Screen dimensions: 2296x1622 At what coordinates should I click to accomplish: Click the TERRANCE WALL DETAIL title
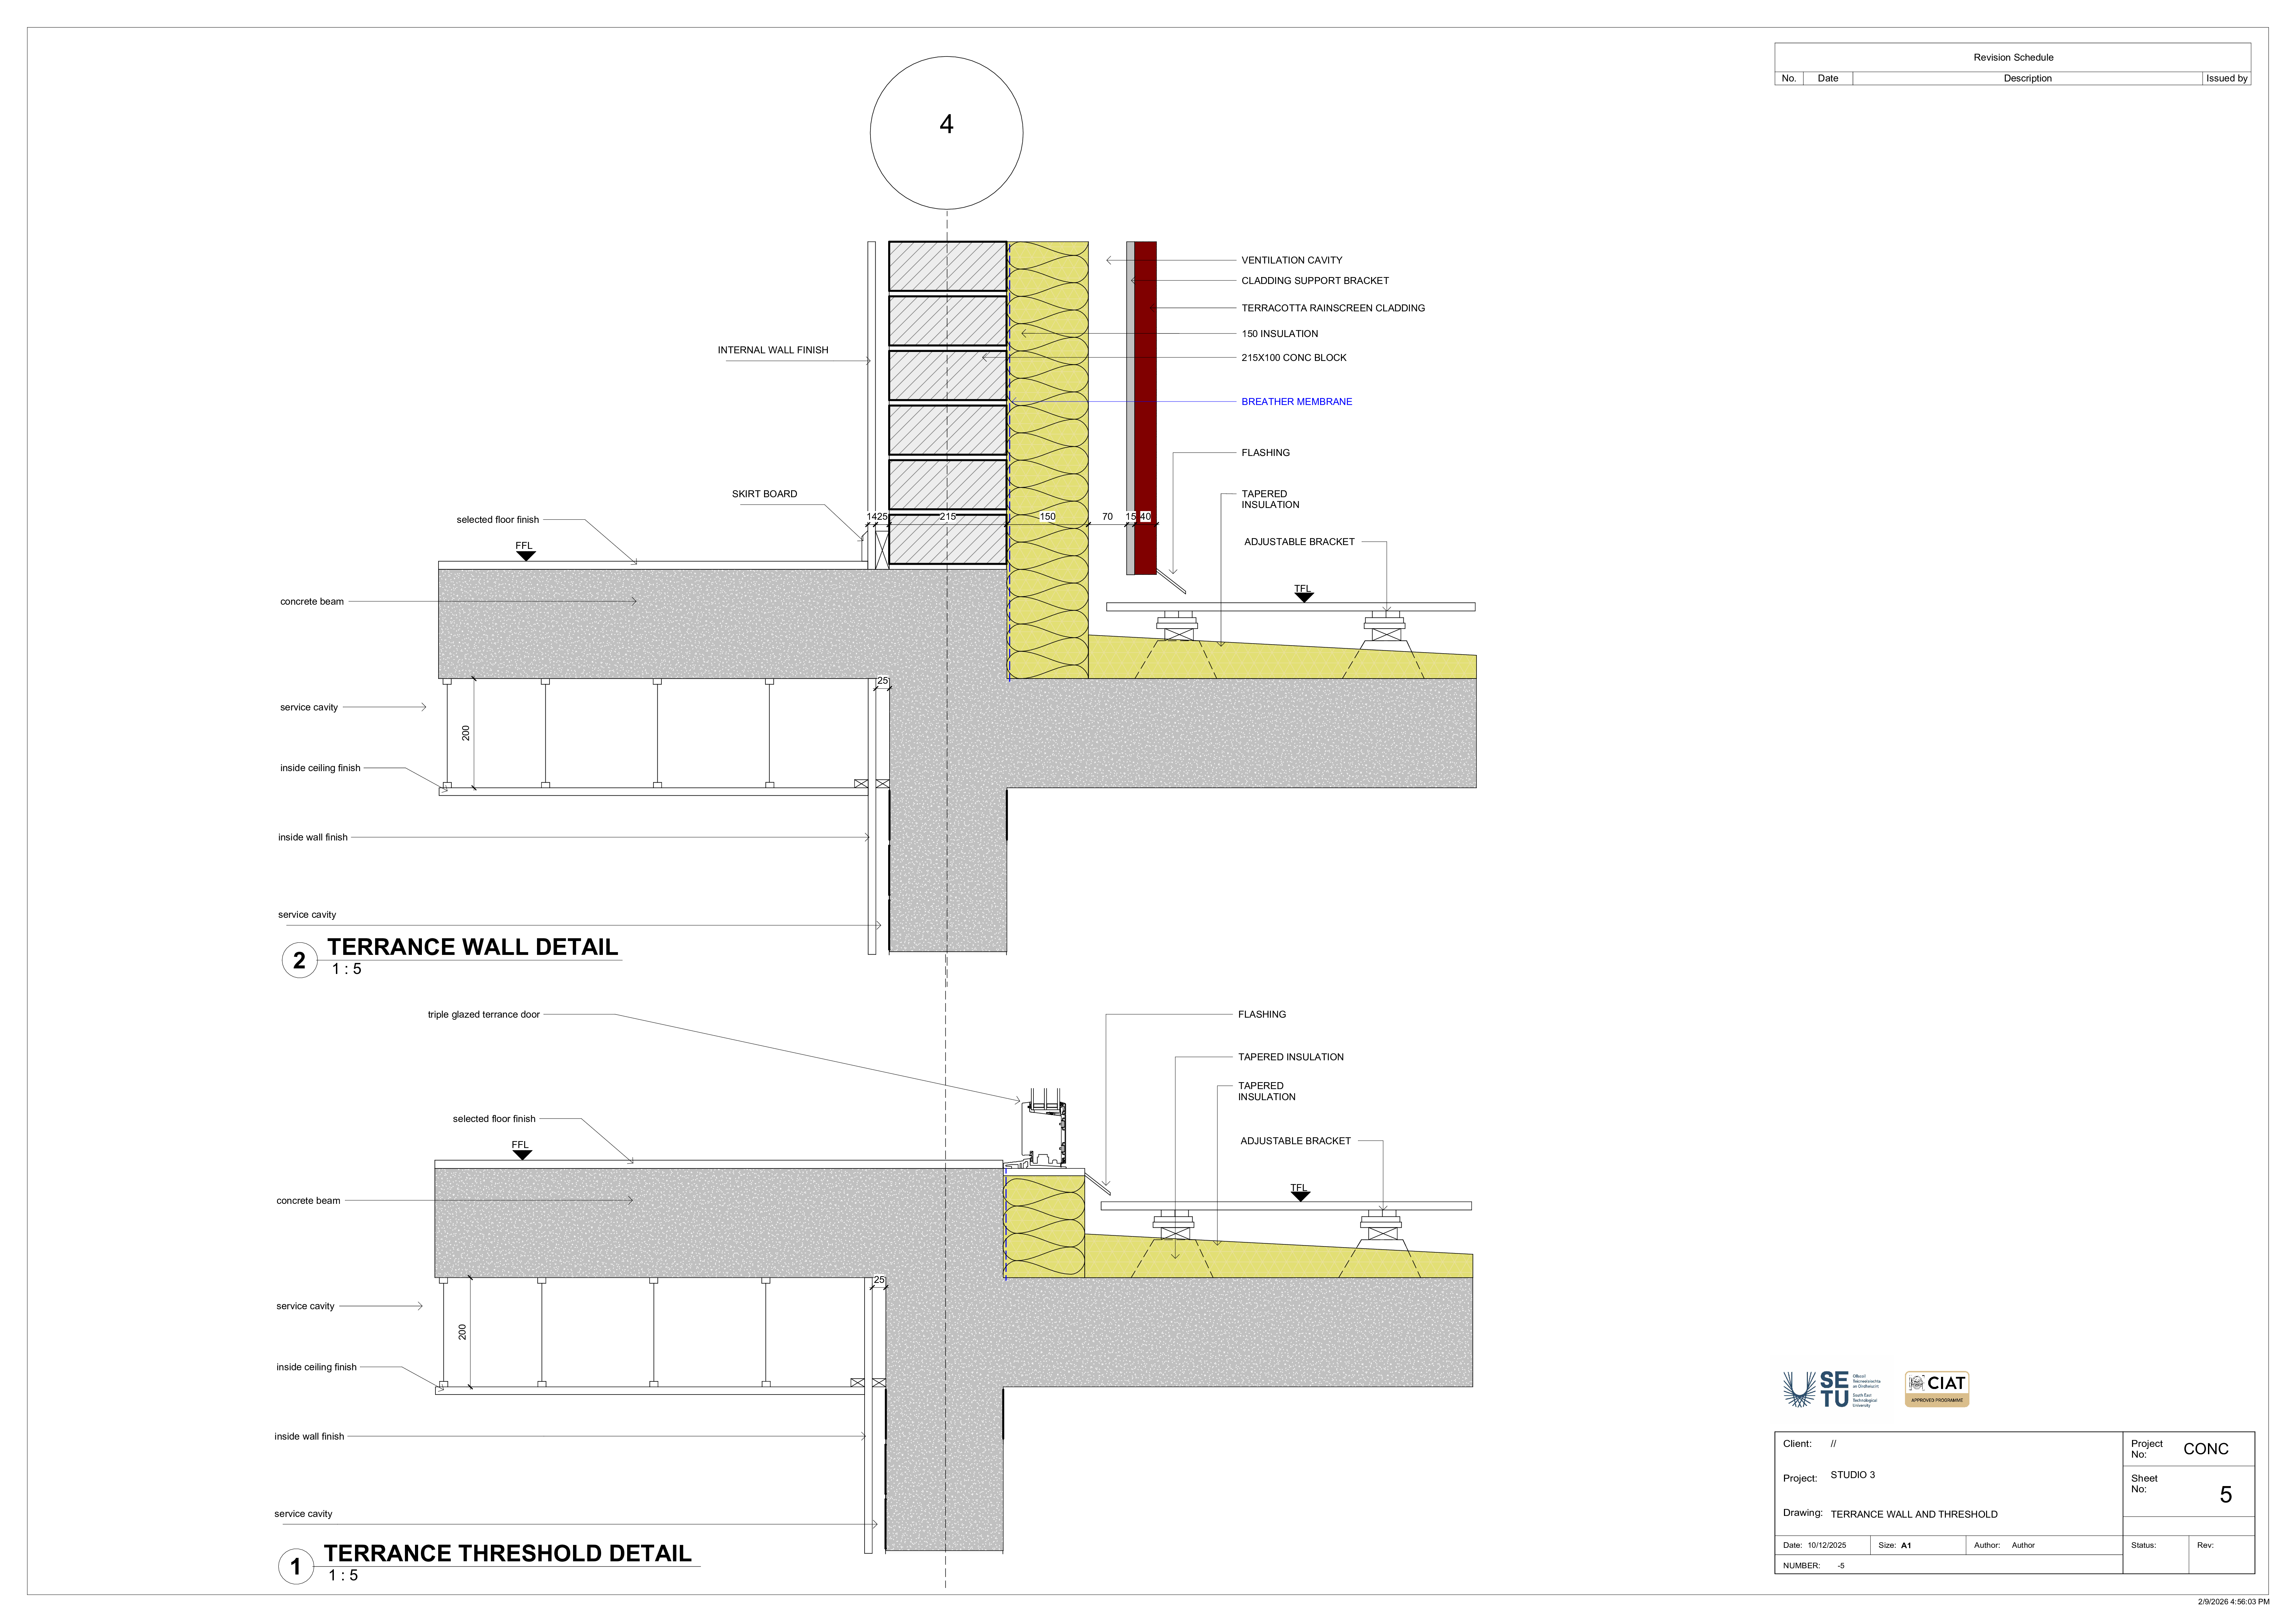(x=472, y=947)
